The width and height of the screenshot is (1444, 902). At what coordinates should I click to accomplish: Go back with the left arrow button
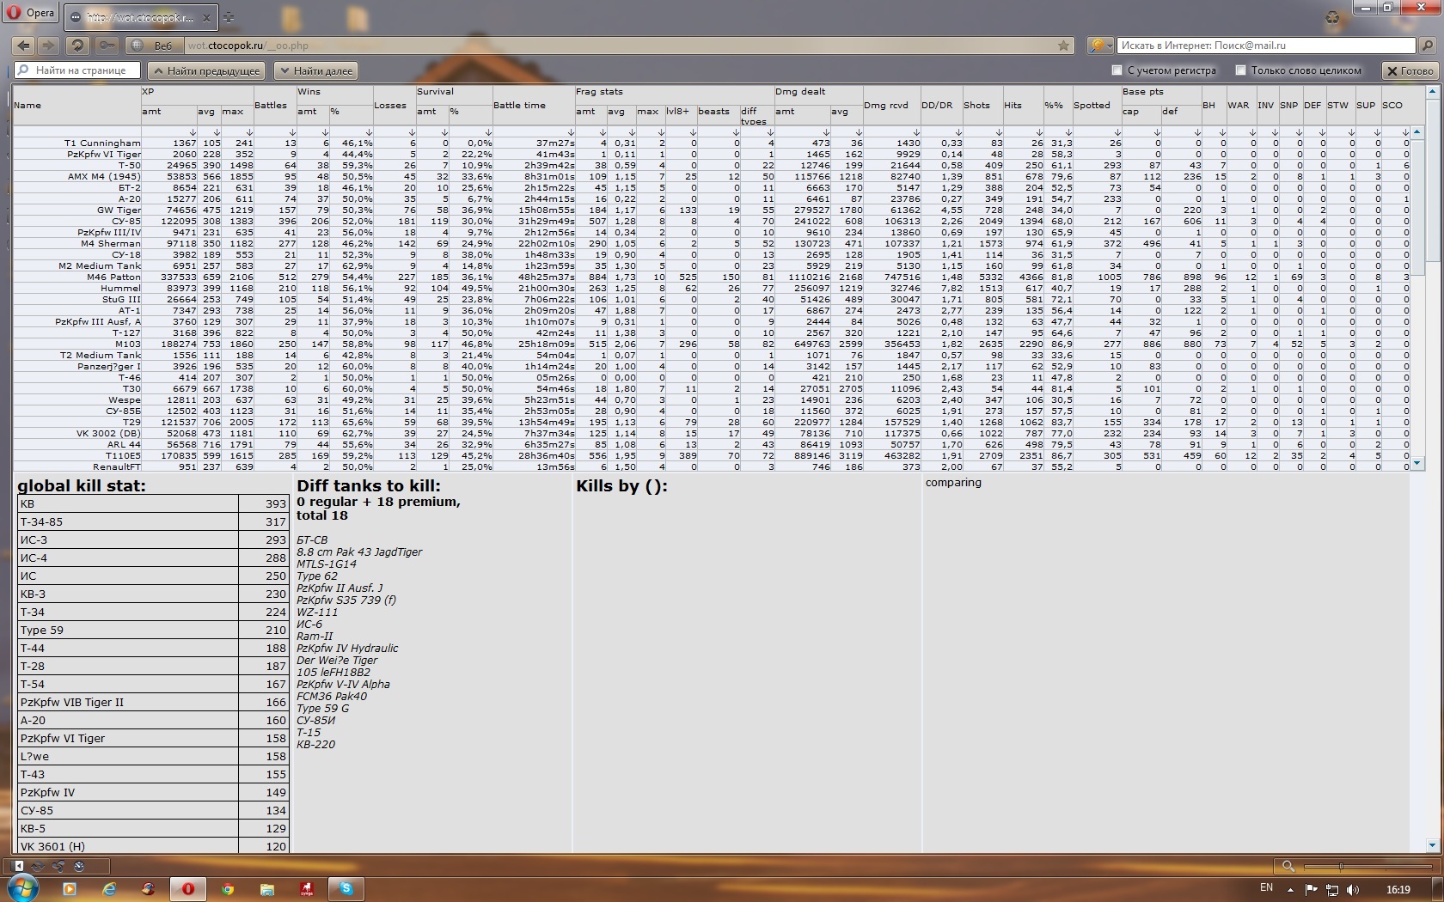coord(24,46)
